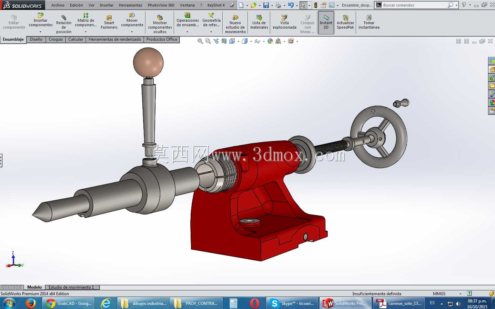Open the KeyShot 4 menu
The height and width of the screenshot is (309, 495).
[216, 5]
